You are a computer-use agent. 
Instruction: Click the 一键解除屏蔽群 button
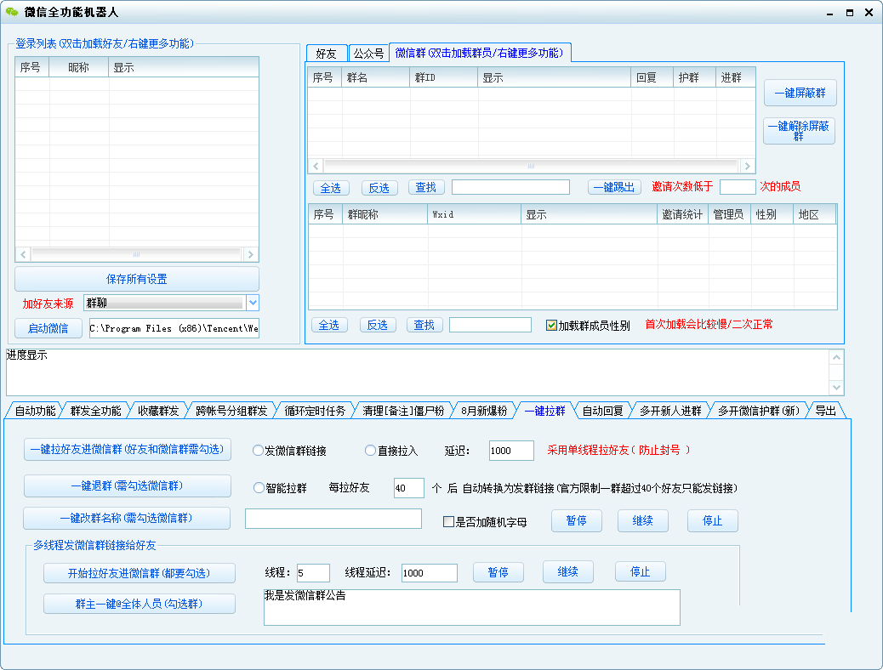pyautogui.click(x=799, y=131)
